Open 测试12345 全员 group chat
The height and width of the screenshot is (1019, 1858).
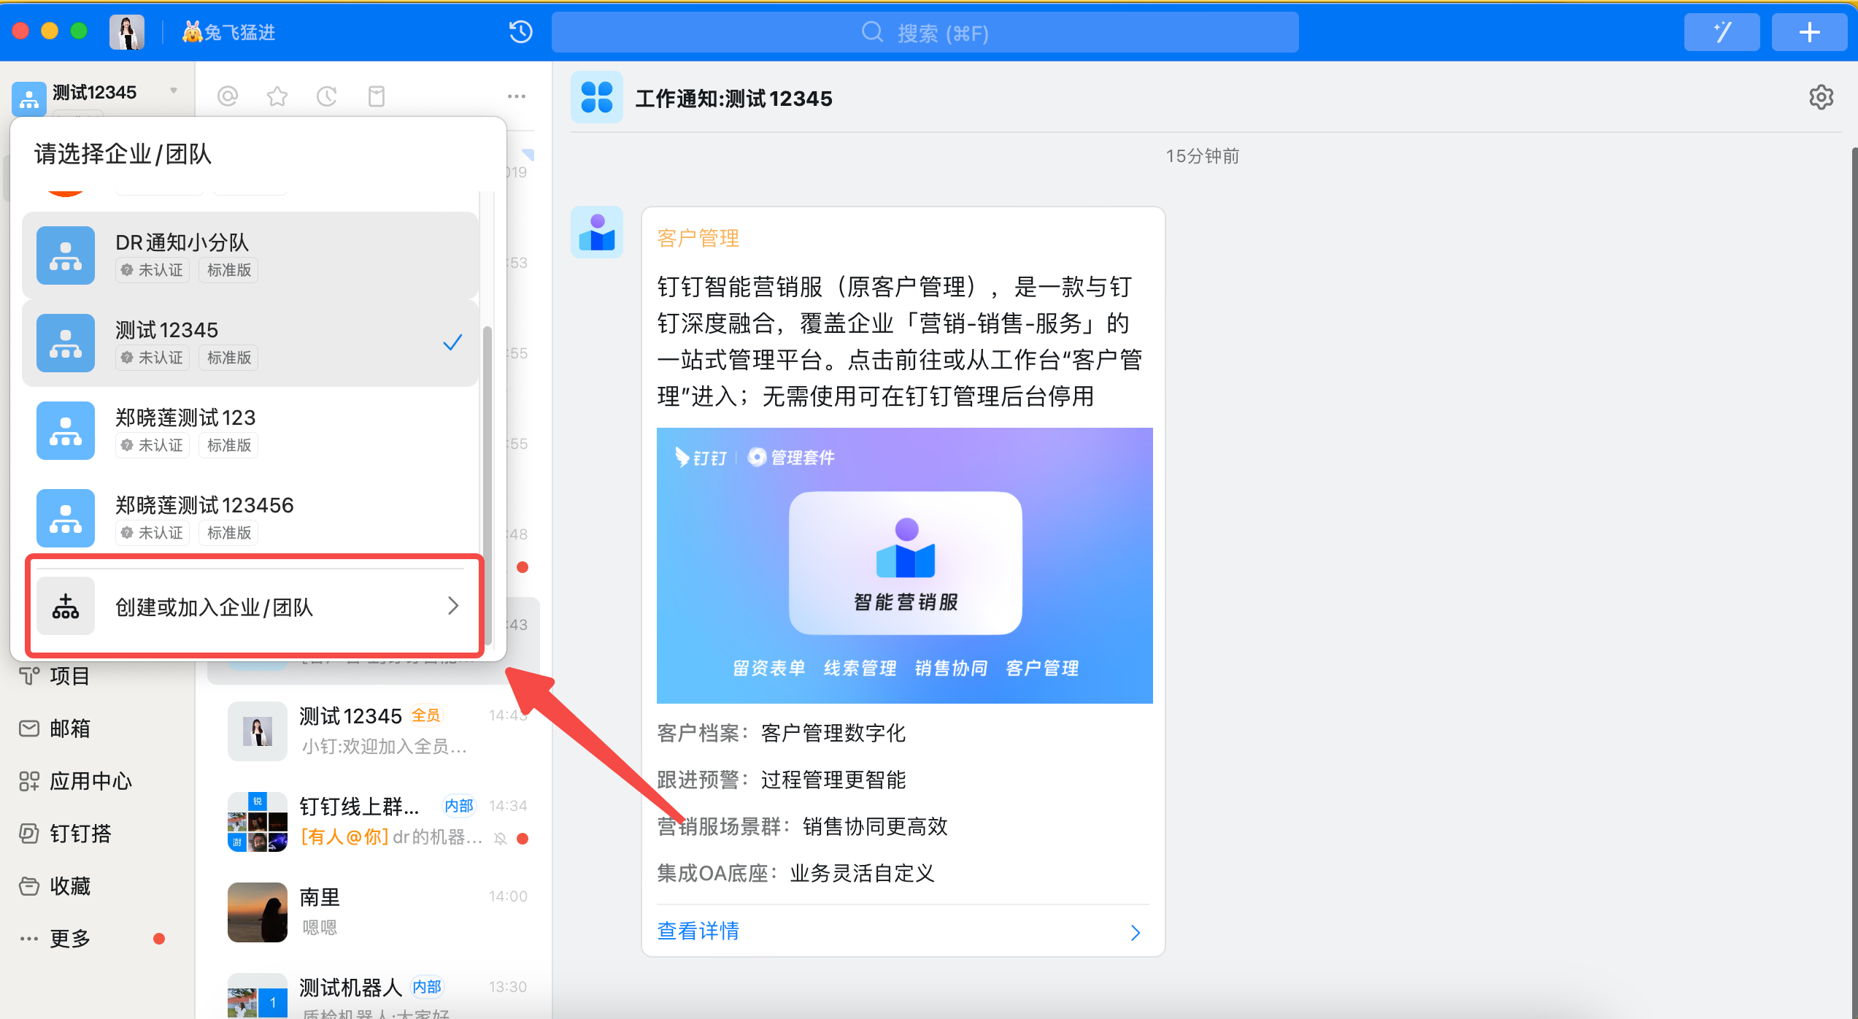coord(374,731)
